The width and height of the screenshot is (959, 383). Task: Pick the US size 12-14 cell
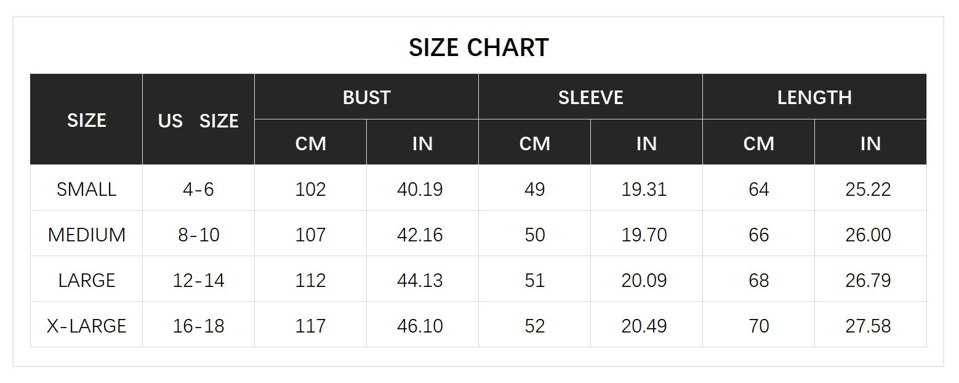[198, 280]
